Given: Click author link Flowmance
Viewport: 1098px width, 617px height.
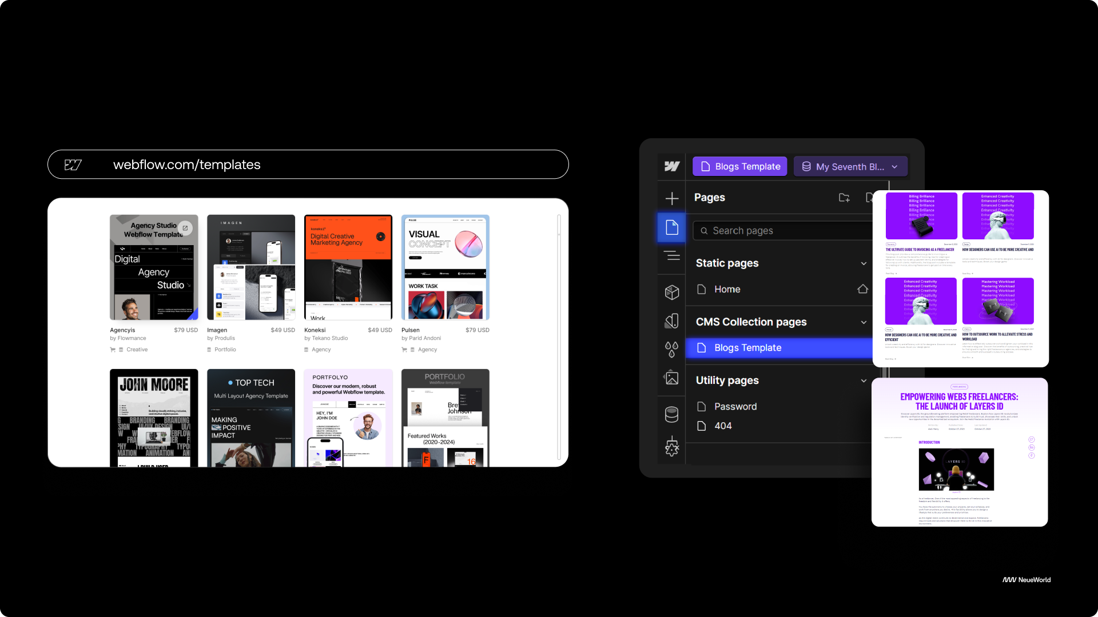Looking at the screenshot, I should [132, 338].
